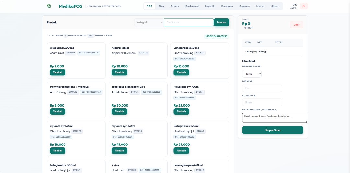This screenshot has height=173, width=350.
Task: Click the batugin elixir 300ml title
Action: pos(63,165)
